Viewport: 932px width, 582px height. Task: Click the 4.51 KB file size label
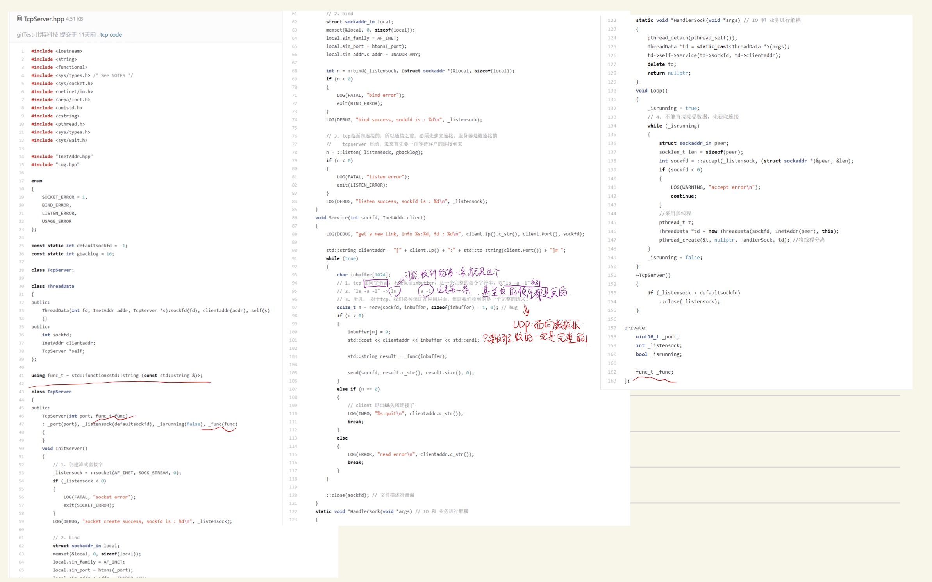[74, 19]
